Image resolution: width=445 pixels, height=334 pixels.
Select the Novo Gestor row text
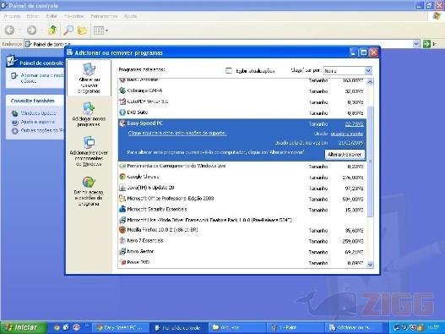pos(140,251)
